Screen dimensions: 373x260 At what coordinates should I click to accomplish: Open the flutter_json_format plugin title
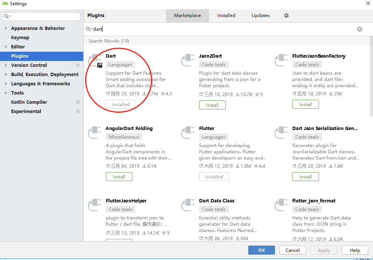click(x=314, y=201)
